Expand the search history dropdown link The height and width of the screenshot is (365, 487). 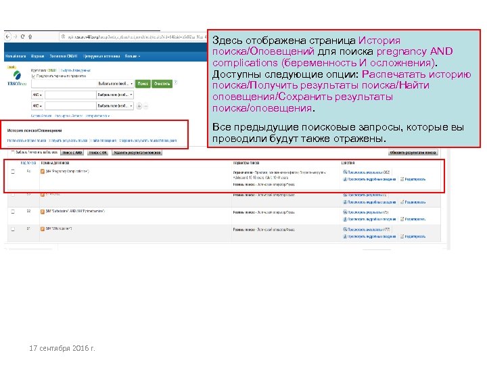coord(97,116)
